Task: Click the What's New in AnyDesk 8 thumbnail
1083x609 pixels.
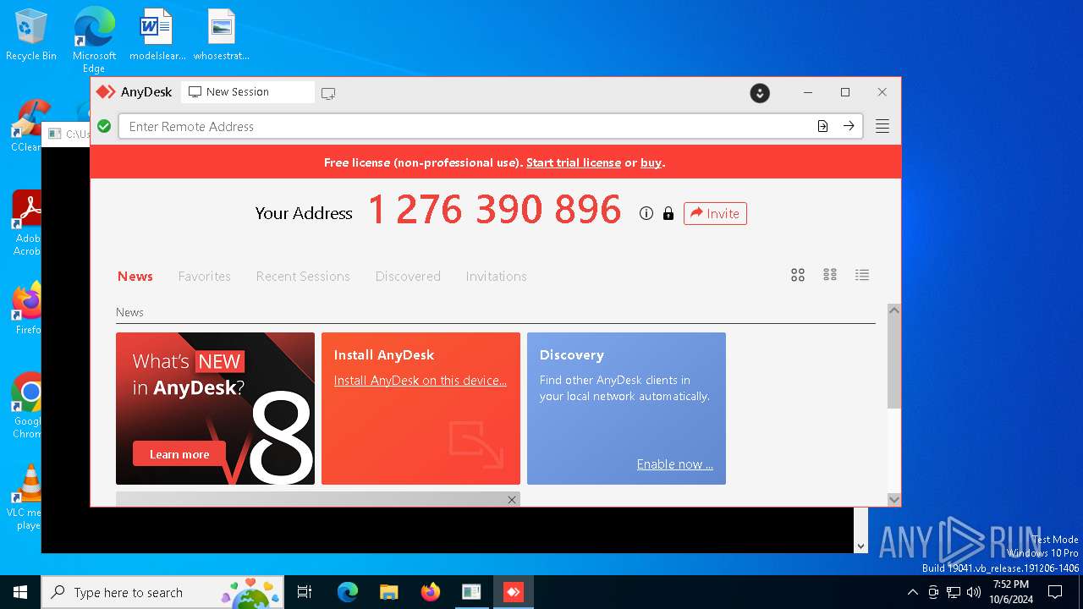Action: pyautogui.click(x=215, y=409)
